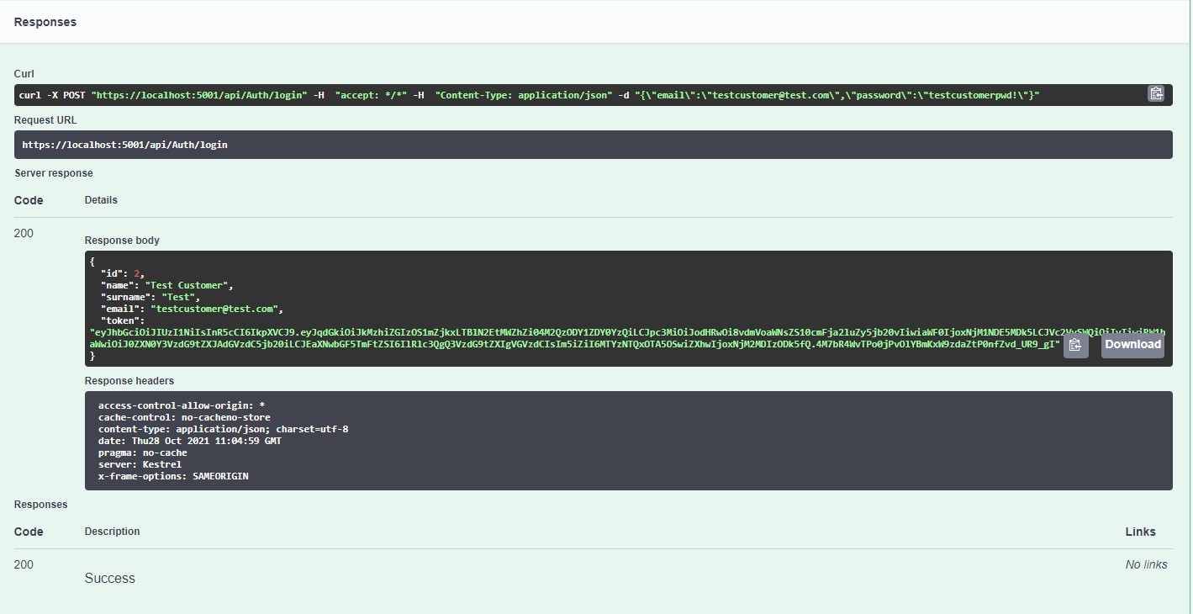Click the Responses section heading at top

[x=45, y=22]
